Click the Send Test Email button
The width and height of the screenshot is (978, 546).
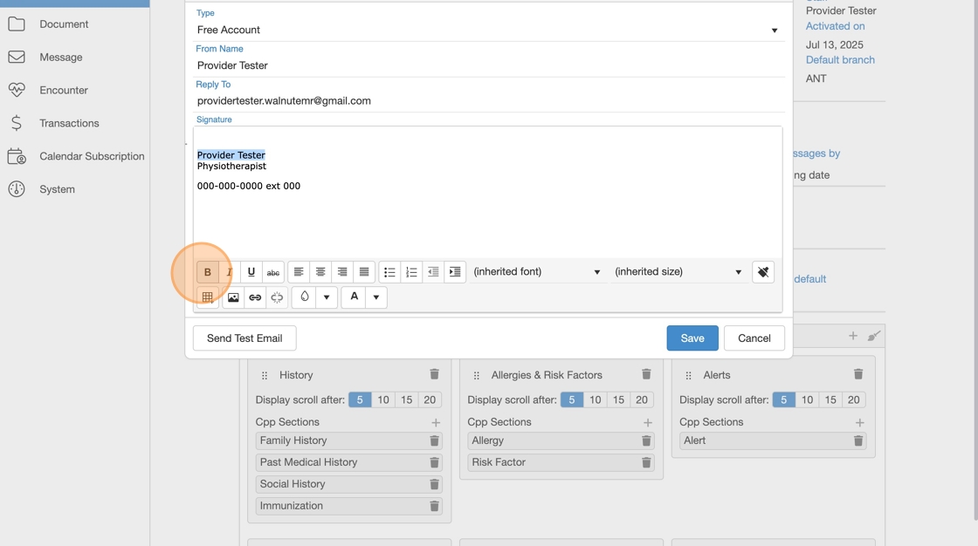244,338
